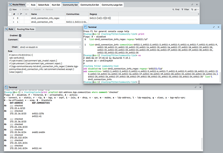Click inside the Rule text area

45,64
